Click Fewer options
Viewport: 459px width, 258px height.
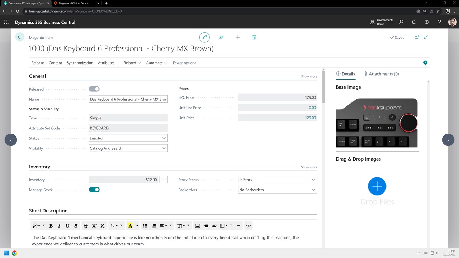[184, 63]
